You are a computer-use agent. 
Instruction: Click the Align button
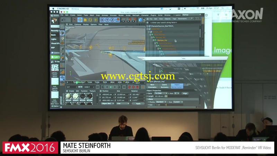tap(185, 93)
